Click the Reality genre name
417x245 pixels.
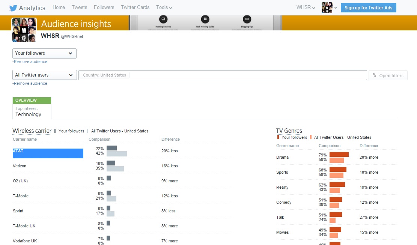(x=282, y=187)
